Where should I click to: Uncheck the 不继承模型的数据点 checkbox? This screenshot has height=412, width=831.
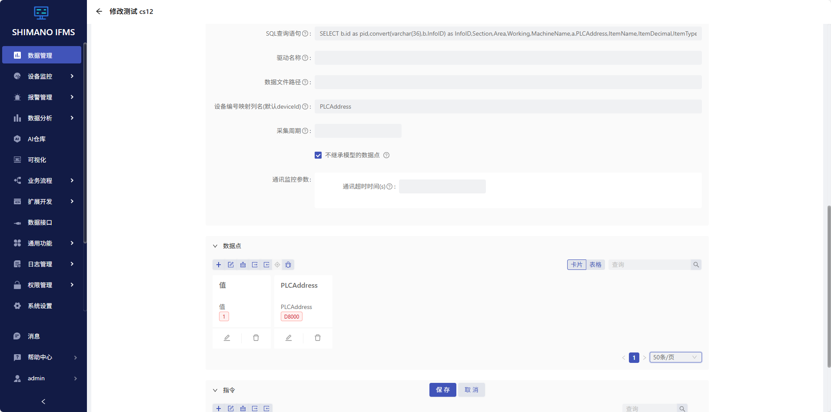pyautogui.click(x=318, y=155)
